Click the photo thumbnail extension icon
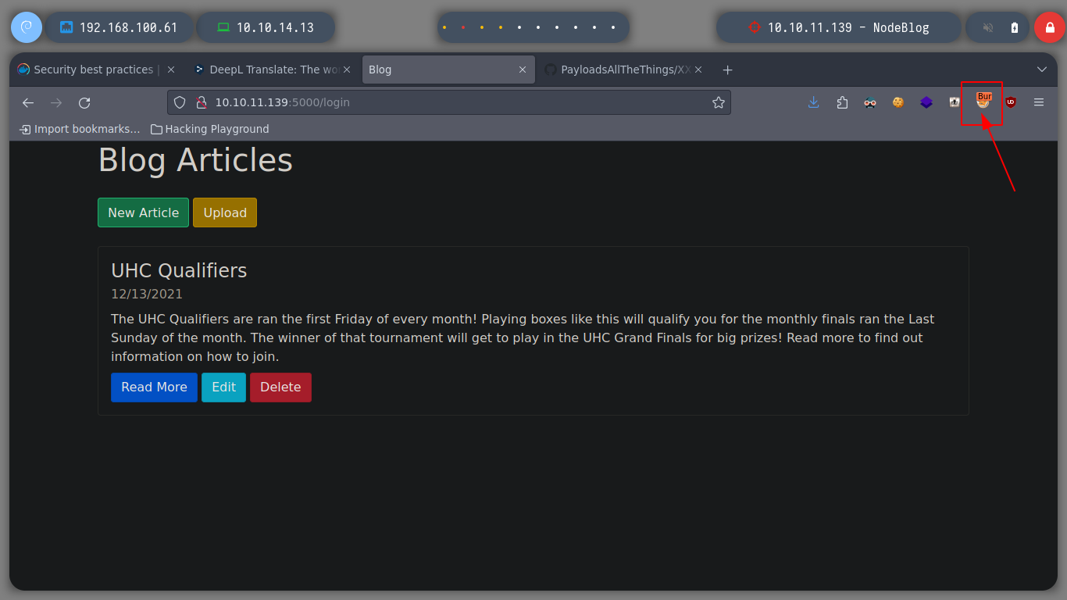Viewport: 1067px width, 600px height. point(955,102)
